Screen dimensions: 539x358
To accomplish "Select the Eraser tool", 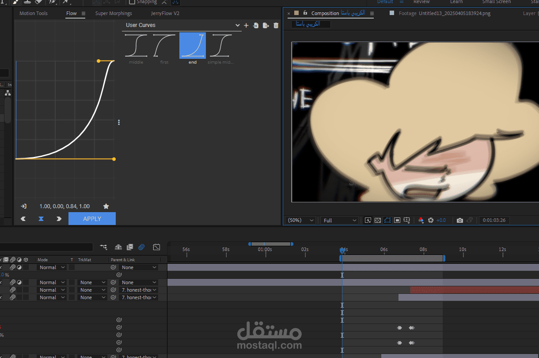I will tap(38, 2).
